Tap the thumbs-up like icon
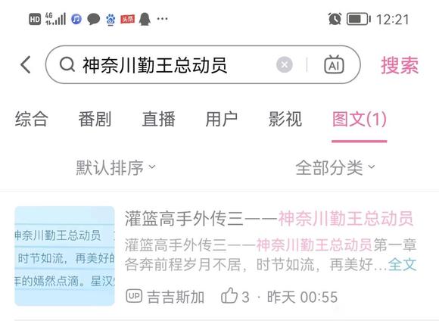 click(229, 296)
